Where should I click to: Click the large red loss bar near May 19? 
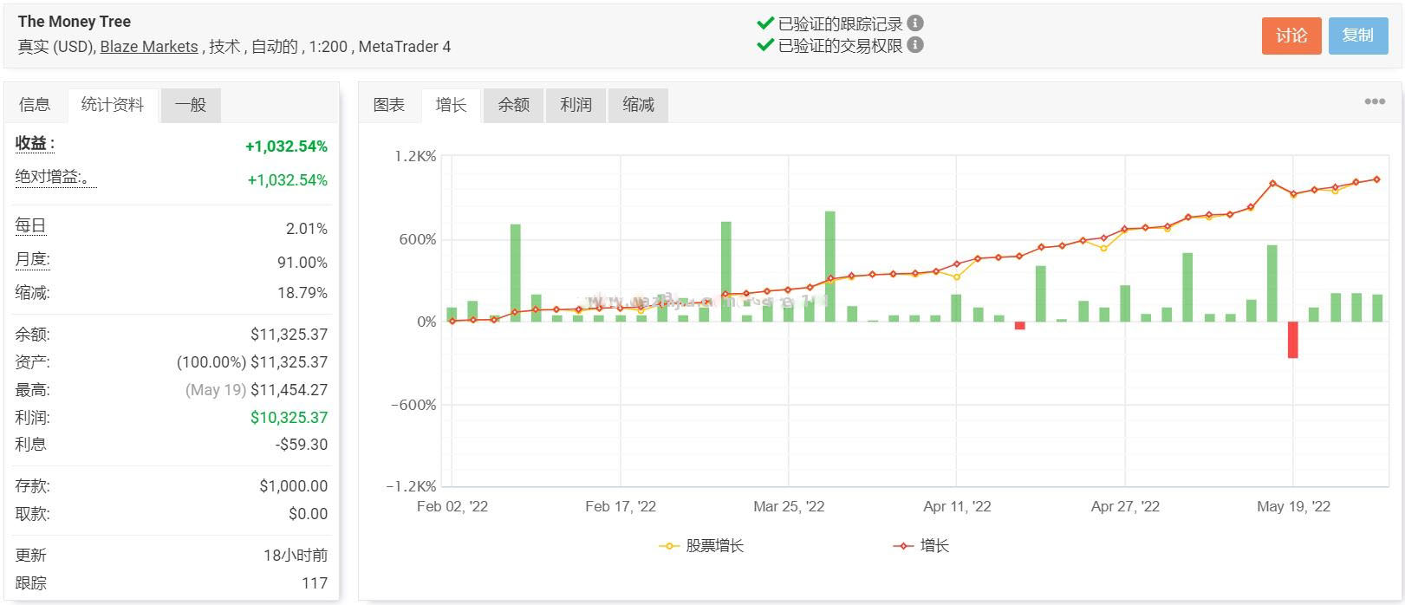coord(1292,340)
